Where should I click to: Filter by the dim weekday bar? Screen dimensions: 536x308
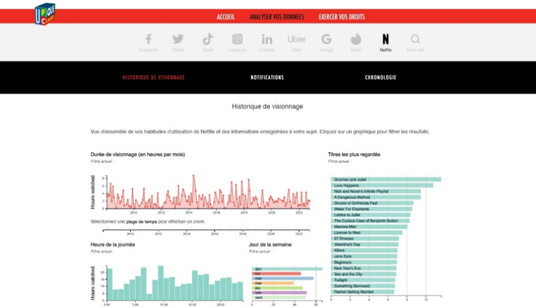287,269
